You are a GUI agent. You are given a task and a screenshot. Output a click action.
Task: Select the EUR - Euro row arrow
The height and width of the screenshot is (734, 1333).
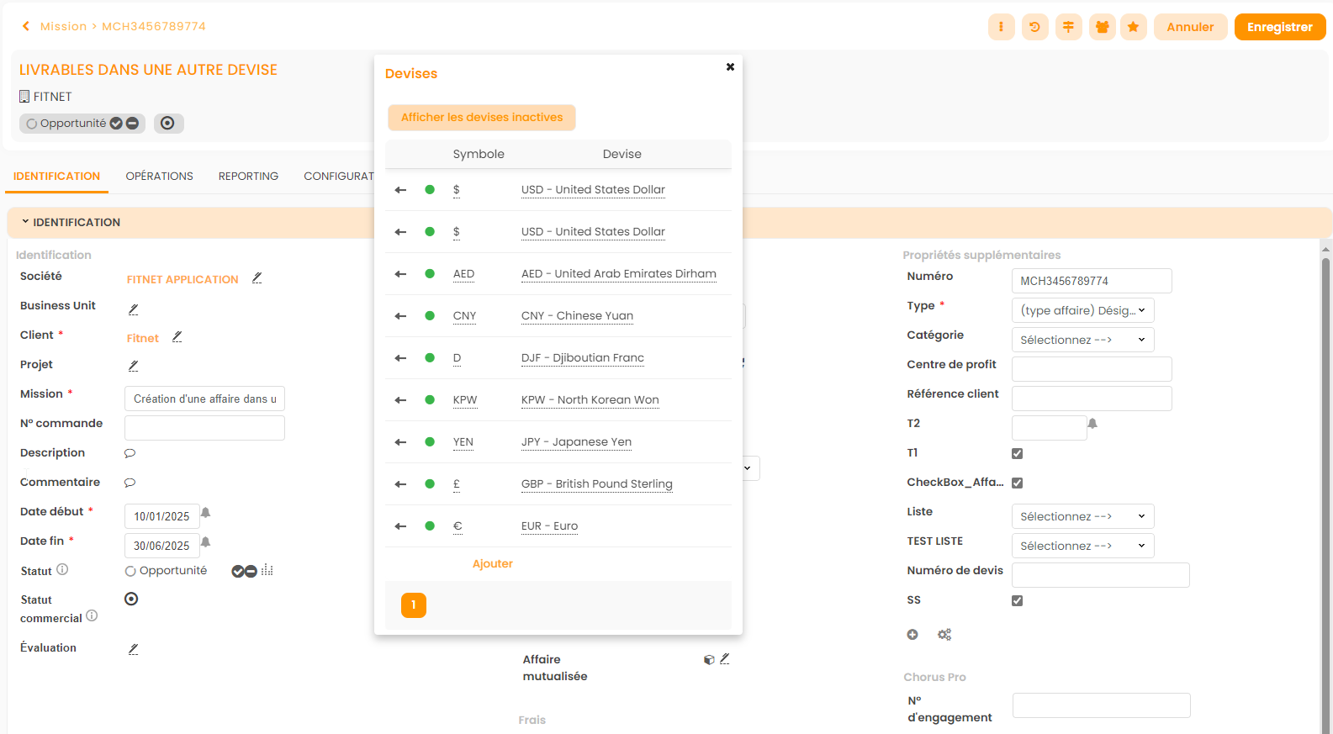point(400,526)
